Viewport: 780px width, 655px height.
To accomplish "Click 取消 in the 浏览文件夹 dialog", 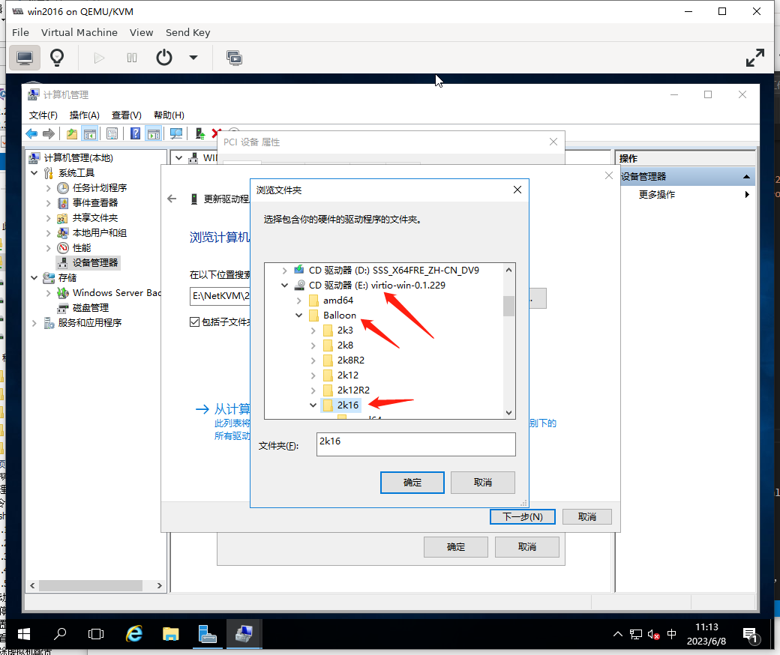I will (x=483, y=482).
